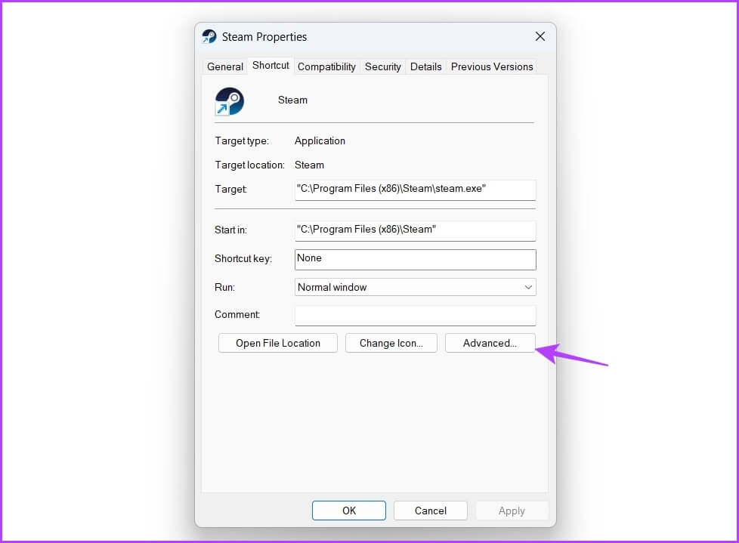Click into the Target path field
Screen dimensions: 739x543
[x=416, y=190]
